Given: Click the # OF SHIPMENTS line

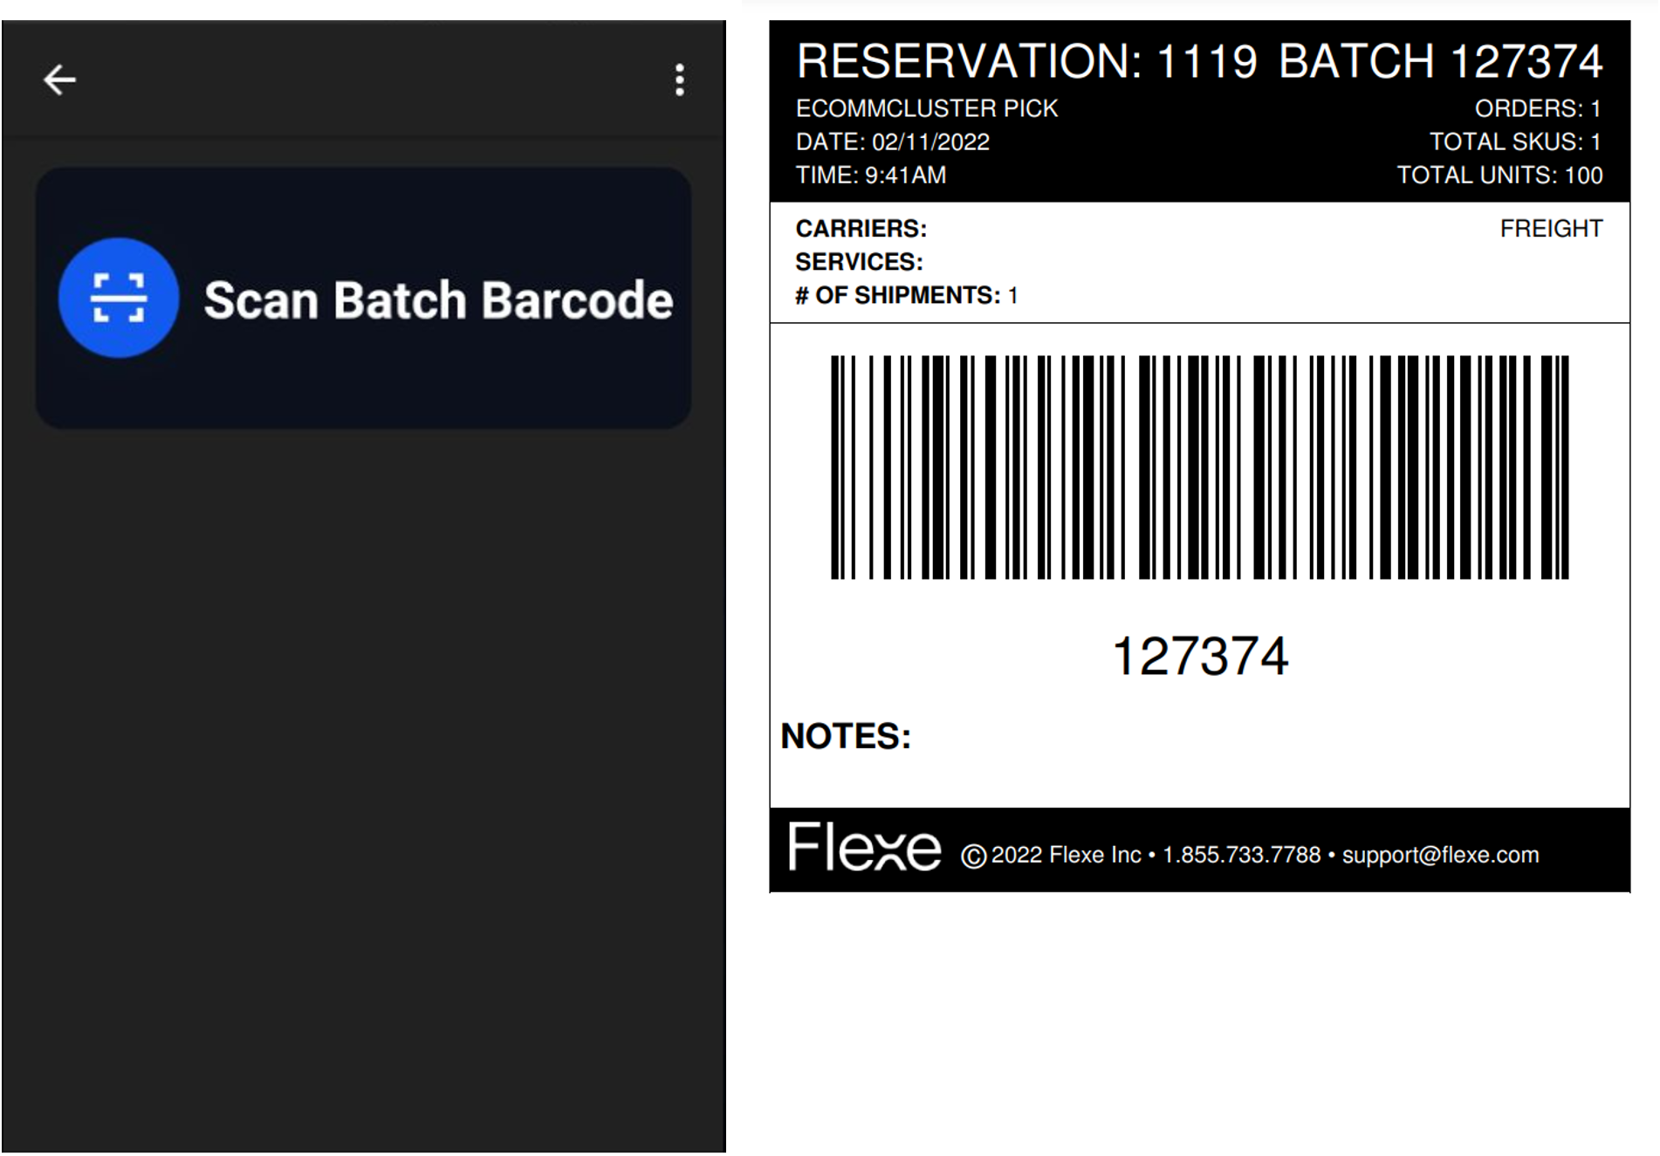Looking at the screenshot, I should (x=906, y=296).
